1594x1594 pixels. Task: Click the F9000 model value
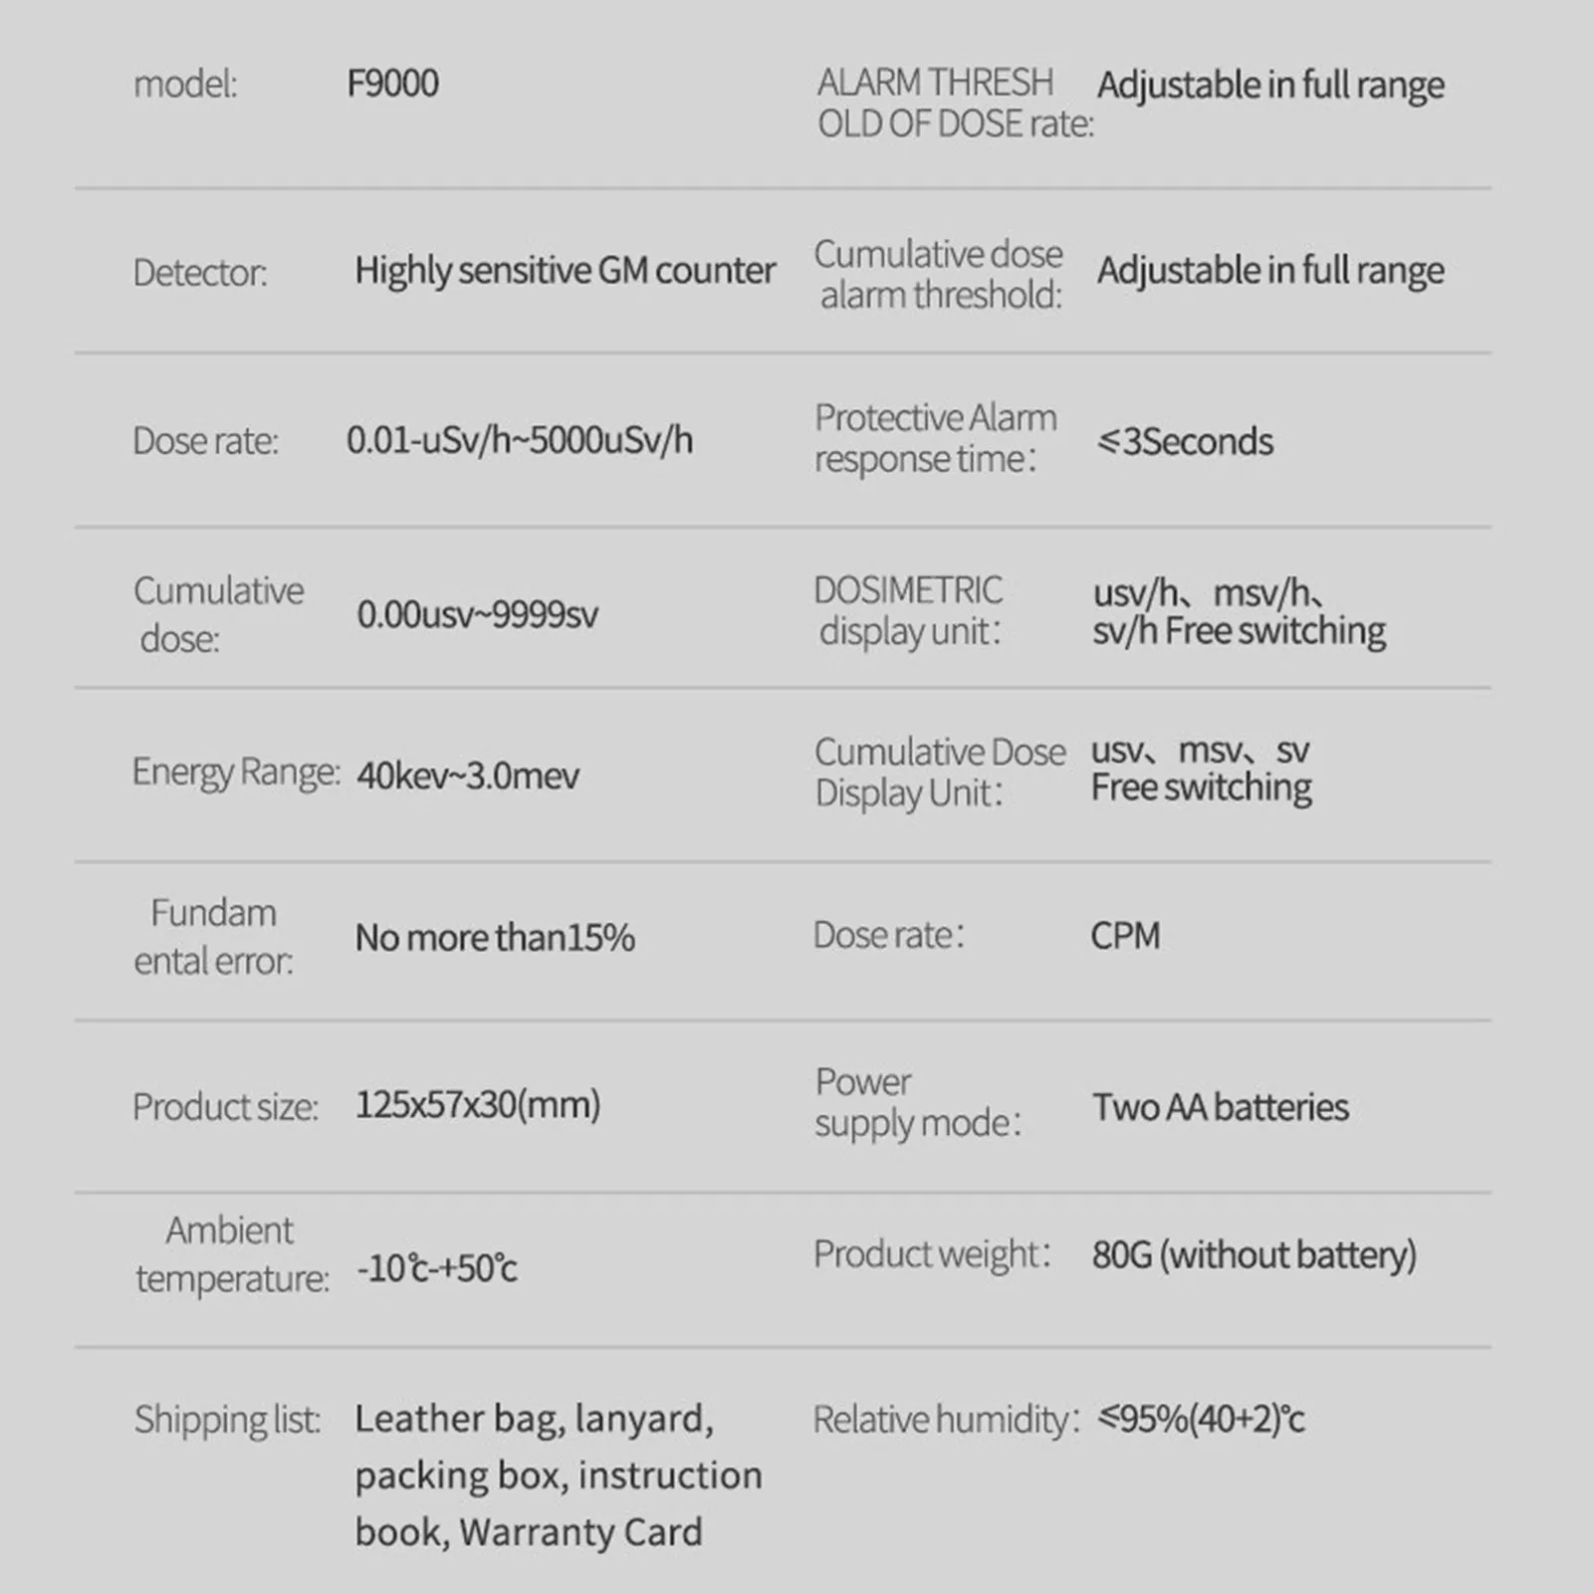click(392, 84)
